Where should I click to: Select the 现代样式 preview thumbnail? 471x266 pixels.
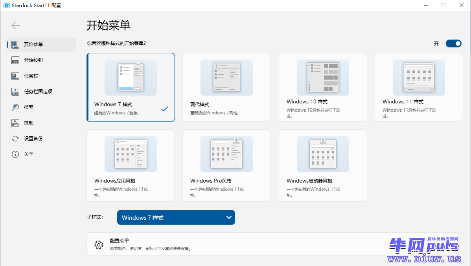226,78
